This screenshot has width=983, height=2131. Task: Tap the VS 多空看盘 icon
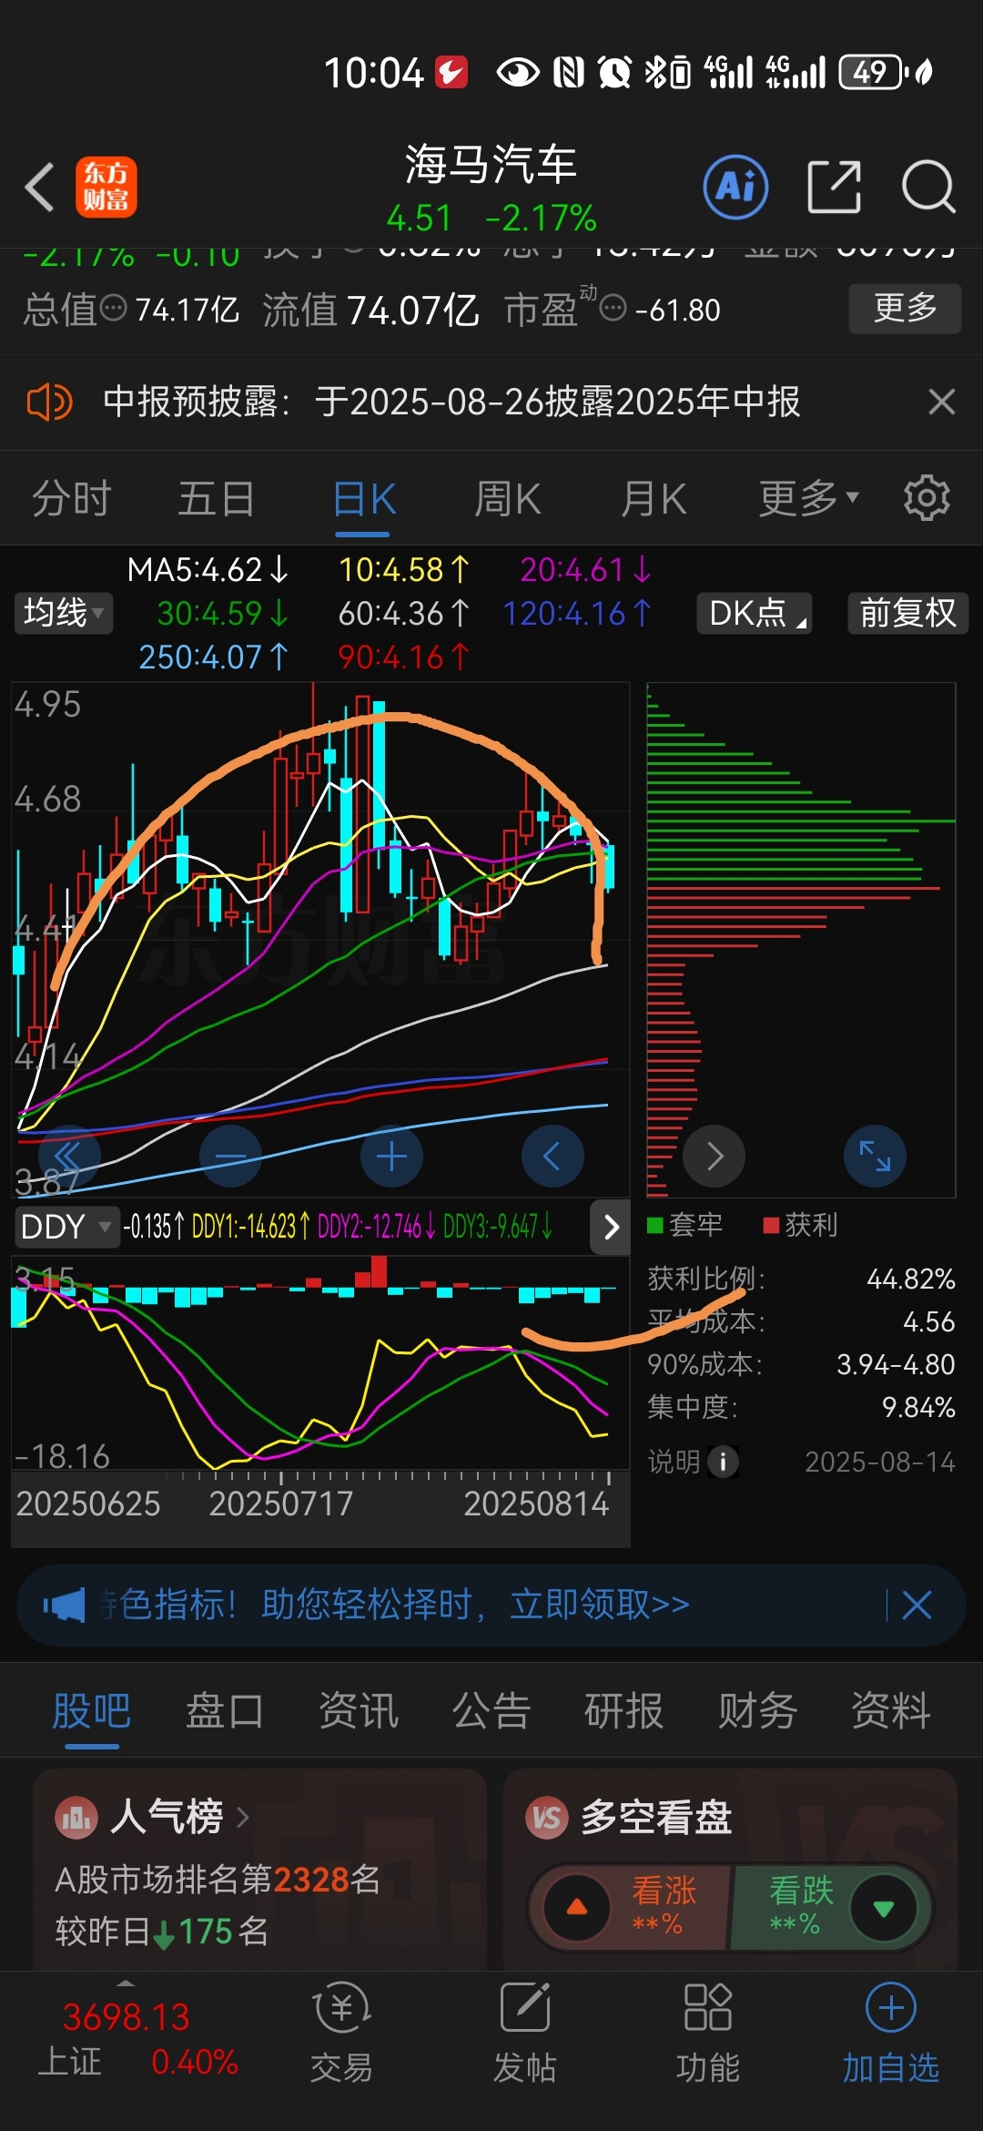coord(547,1818)
